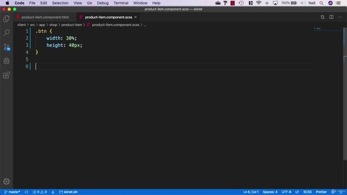Open the Help menu
This screenshot has height=195, width=347.
[x=156, y=3]
